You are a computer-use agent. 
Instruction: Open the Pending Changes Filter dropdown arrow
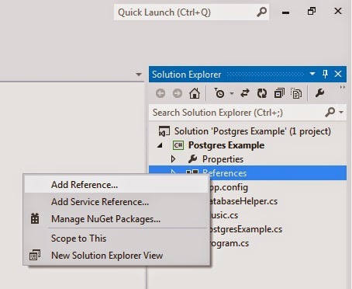coord(232,93)
